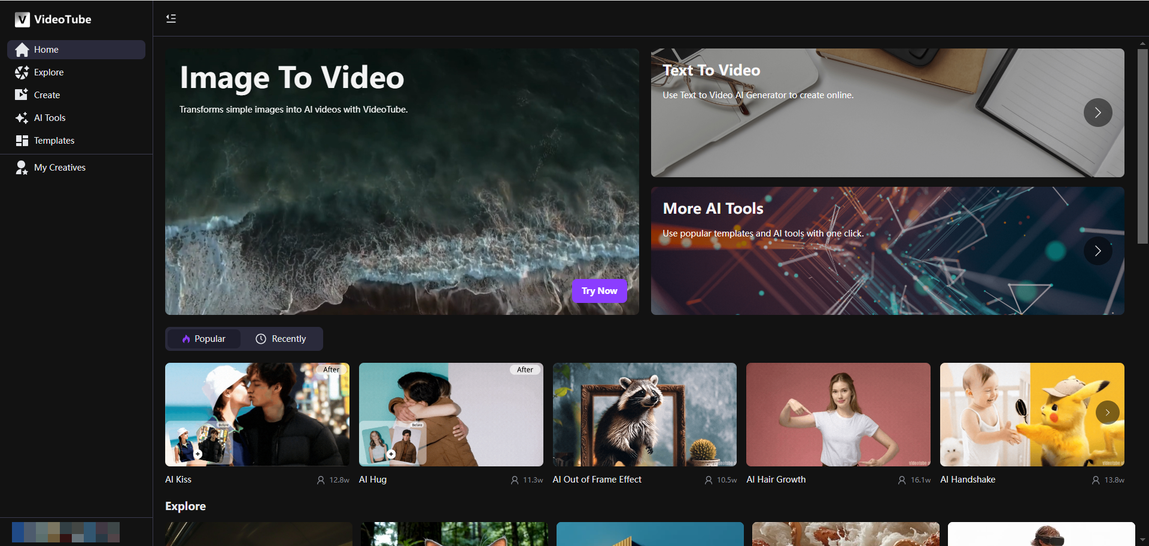Image resolution: width=1149 pixels, height=546 pixels.
Task: Open My Creatives from the sidebar
Action: [59, 168]
